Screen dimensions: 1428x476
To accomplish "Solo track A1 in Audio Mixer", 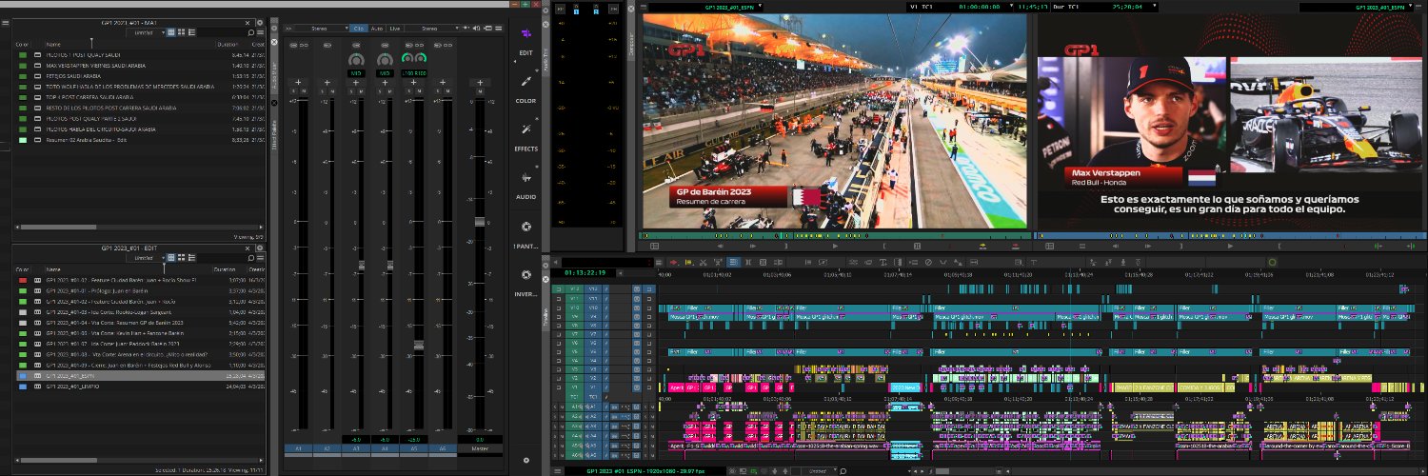I will [292, 90].
